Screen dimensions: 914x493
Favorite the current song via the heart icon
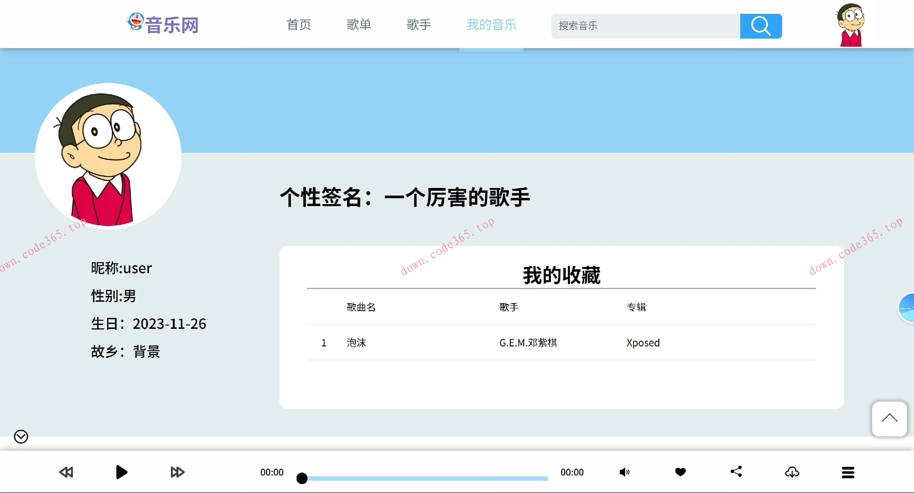pos(680,472)
